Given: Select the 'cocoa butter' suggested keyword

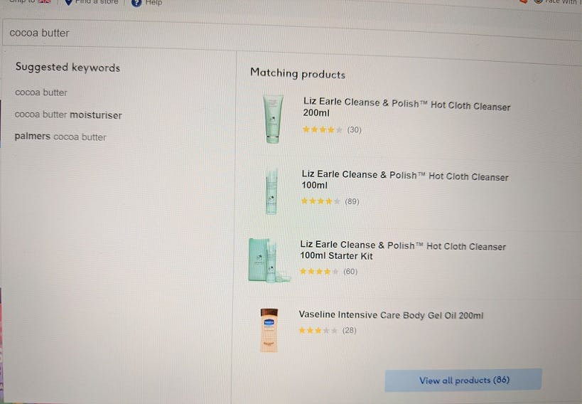Looking at the screenshot, I should tap(41, 92).
